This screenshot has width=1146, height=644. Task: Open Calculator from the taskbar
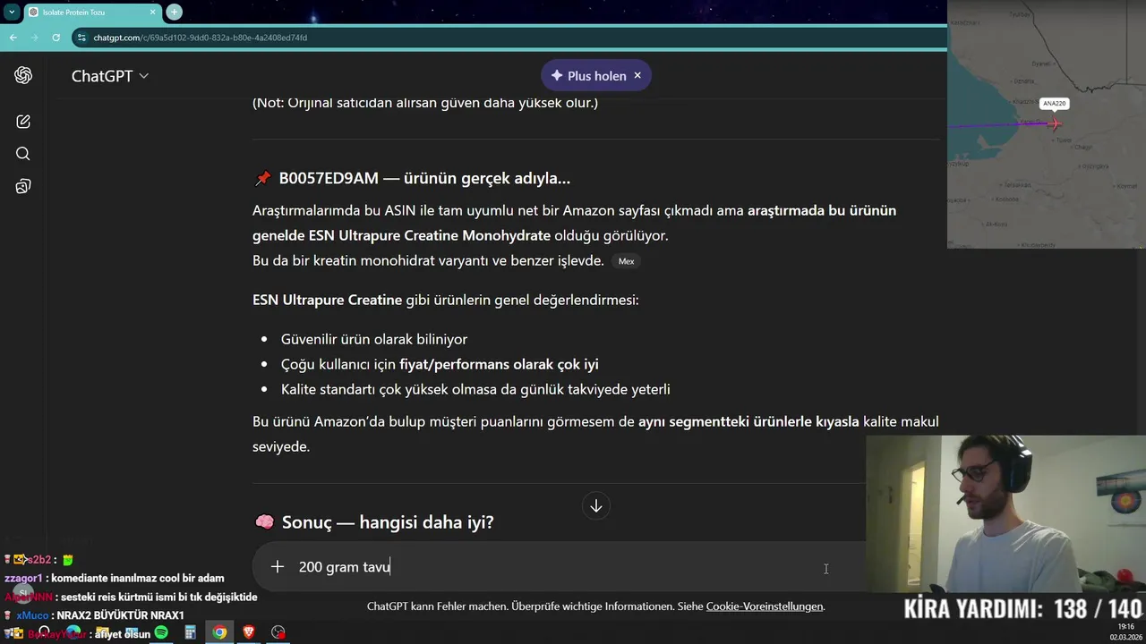pyautogui.click(x=190, y=632)
